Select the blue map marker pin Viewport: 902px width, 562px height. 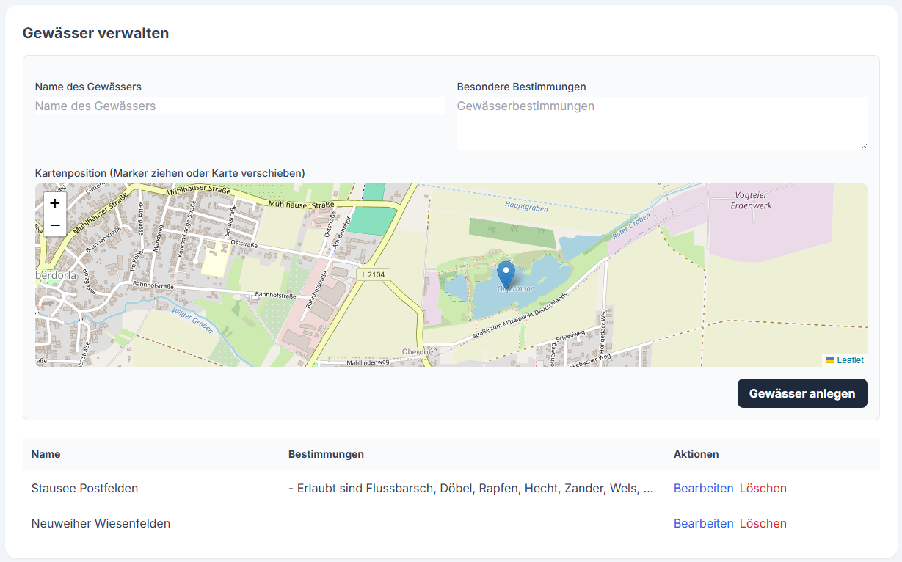(x=506, y=275)
